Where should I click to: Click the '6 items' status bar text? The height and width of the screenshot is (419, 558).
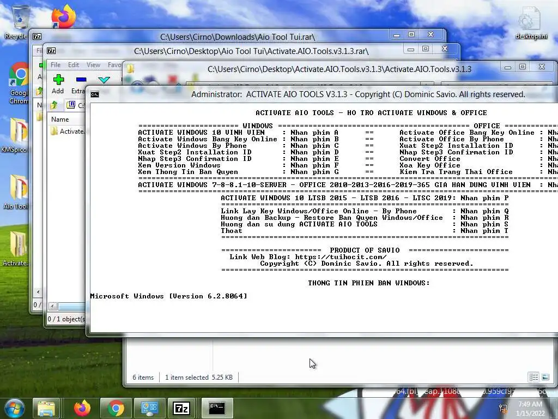143,378
